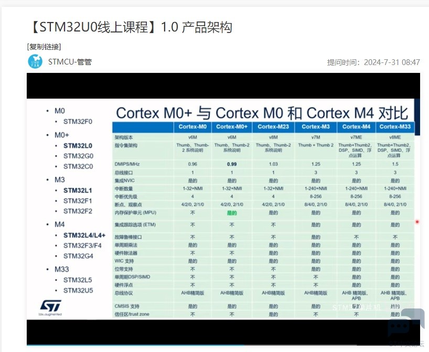The height and width of the screenshot is (352, 429).
Task: Click the 中断优先级 row label
Action: pos(126,197)
